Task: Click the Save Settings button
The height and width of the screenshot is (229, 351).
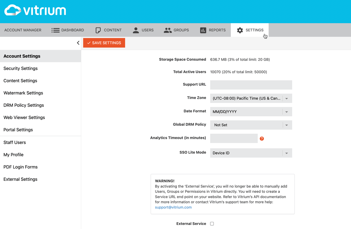Action: click(x=104, y=43)
